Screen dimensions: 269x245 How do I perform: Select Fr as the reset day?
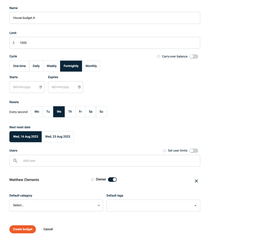(x=80, y=112)
